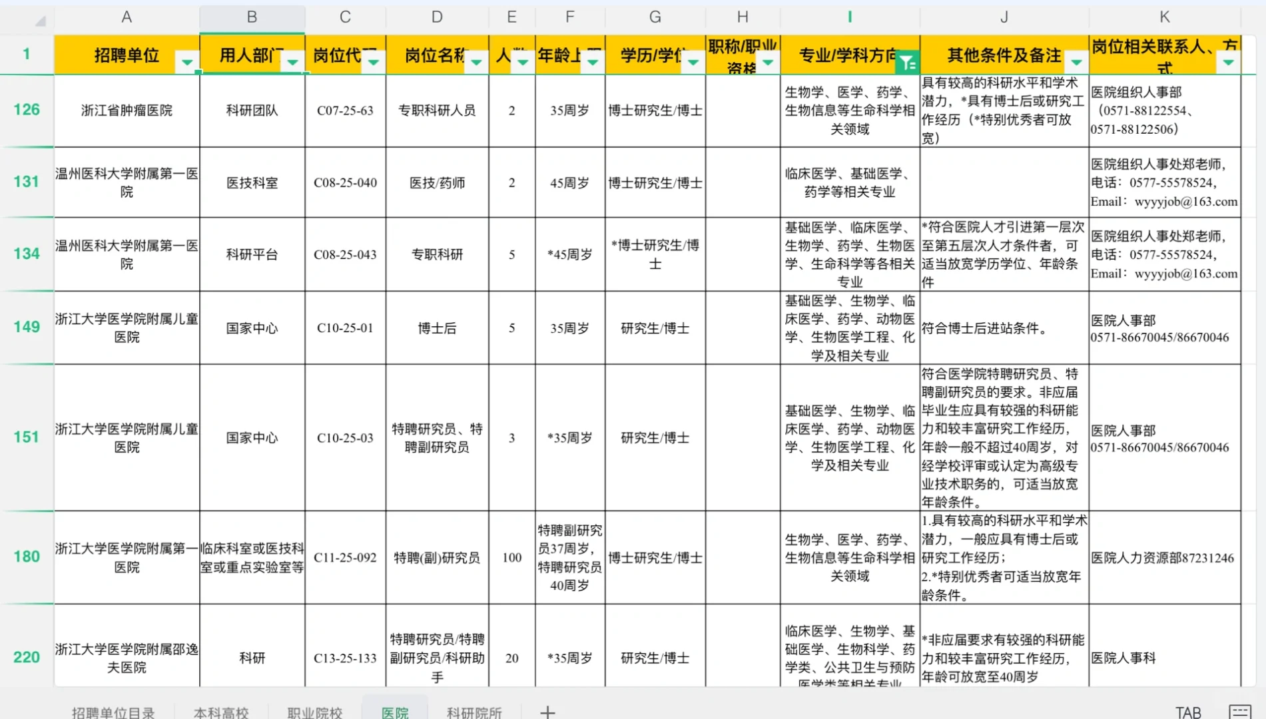Select column K header
Viewport: 1266px width, 719px height.
(x=1165, y=18)
